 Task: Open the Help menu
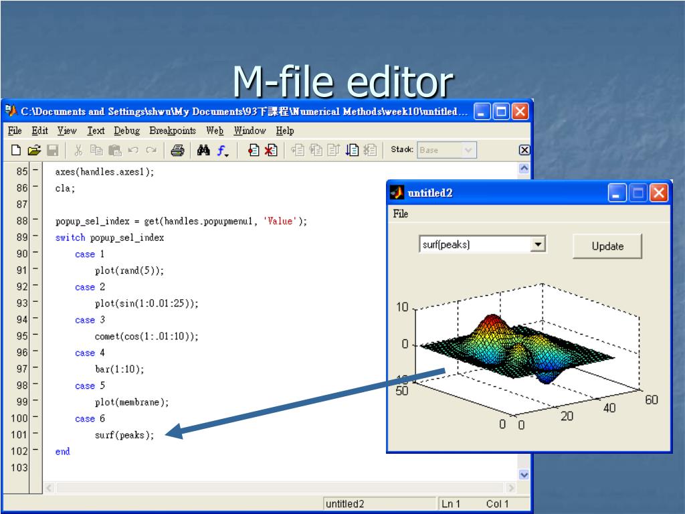coord(285,131)
